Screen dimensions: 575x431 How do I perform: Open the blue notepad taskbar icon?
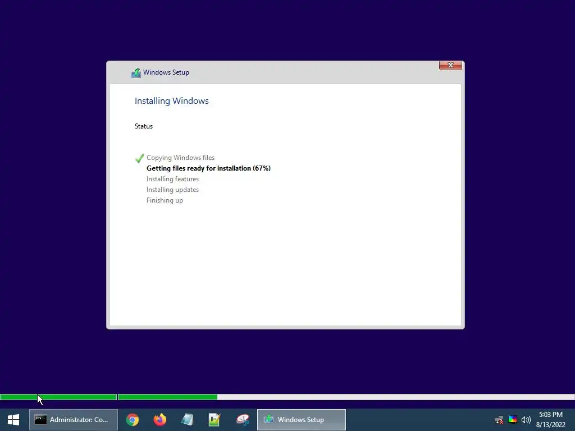pyautogui.click(x=187, y=420)
